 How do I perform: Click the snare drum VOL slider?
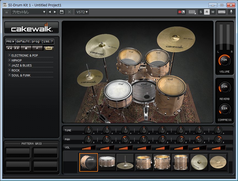click(x=107, y=148)
